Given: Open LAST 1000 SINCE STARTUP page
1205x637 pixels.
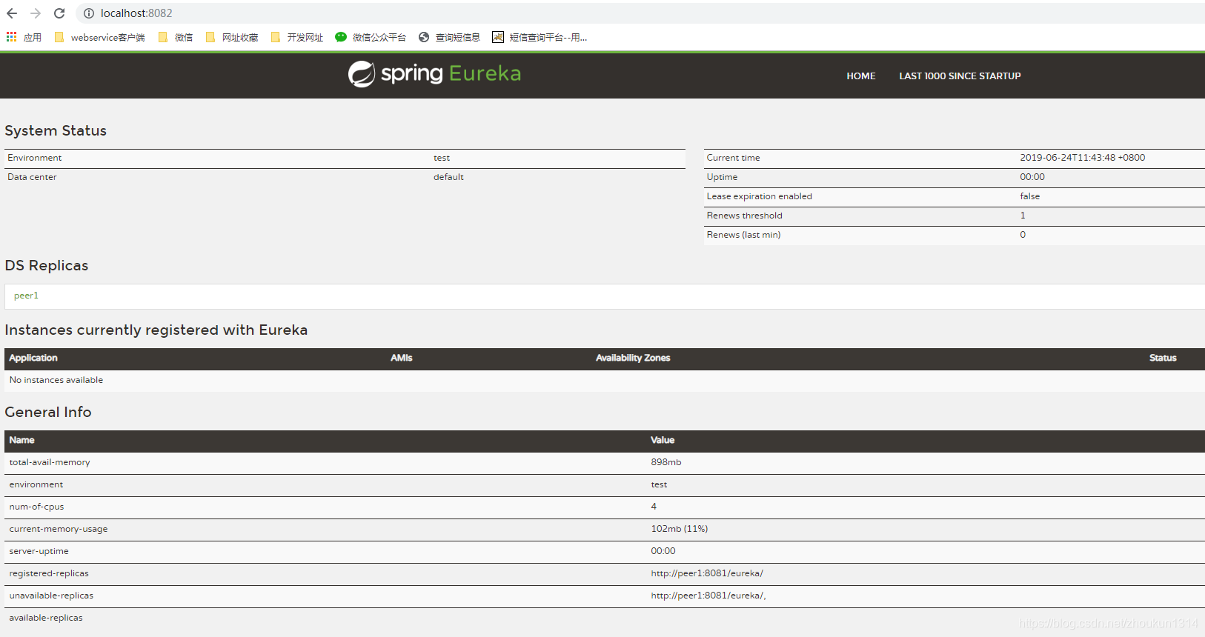Looking at the screenshot, I should click(x=960, y=76).
